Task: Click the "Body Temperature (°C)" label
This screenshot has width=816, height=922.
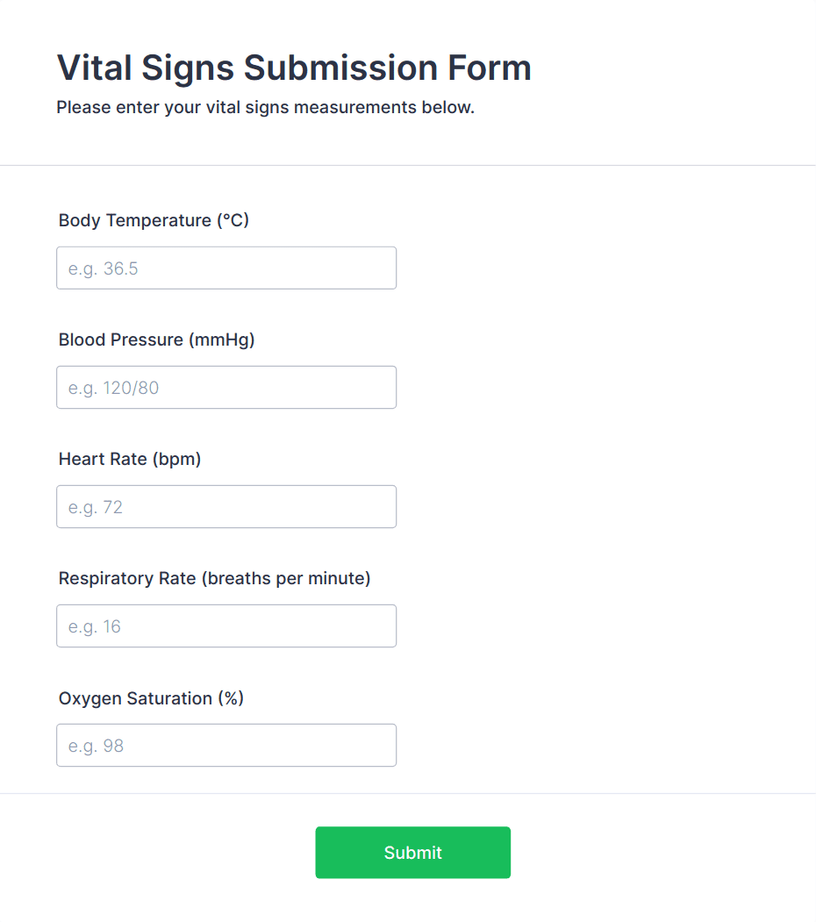Action: click(154, 220)
